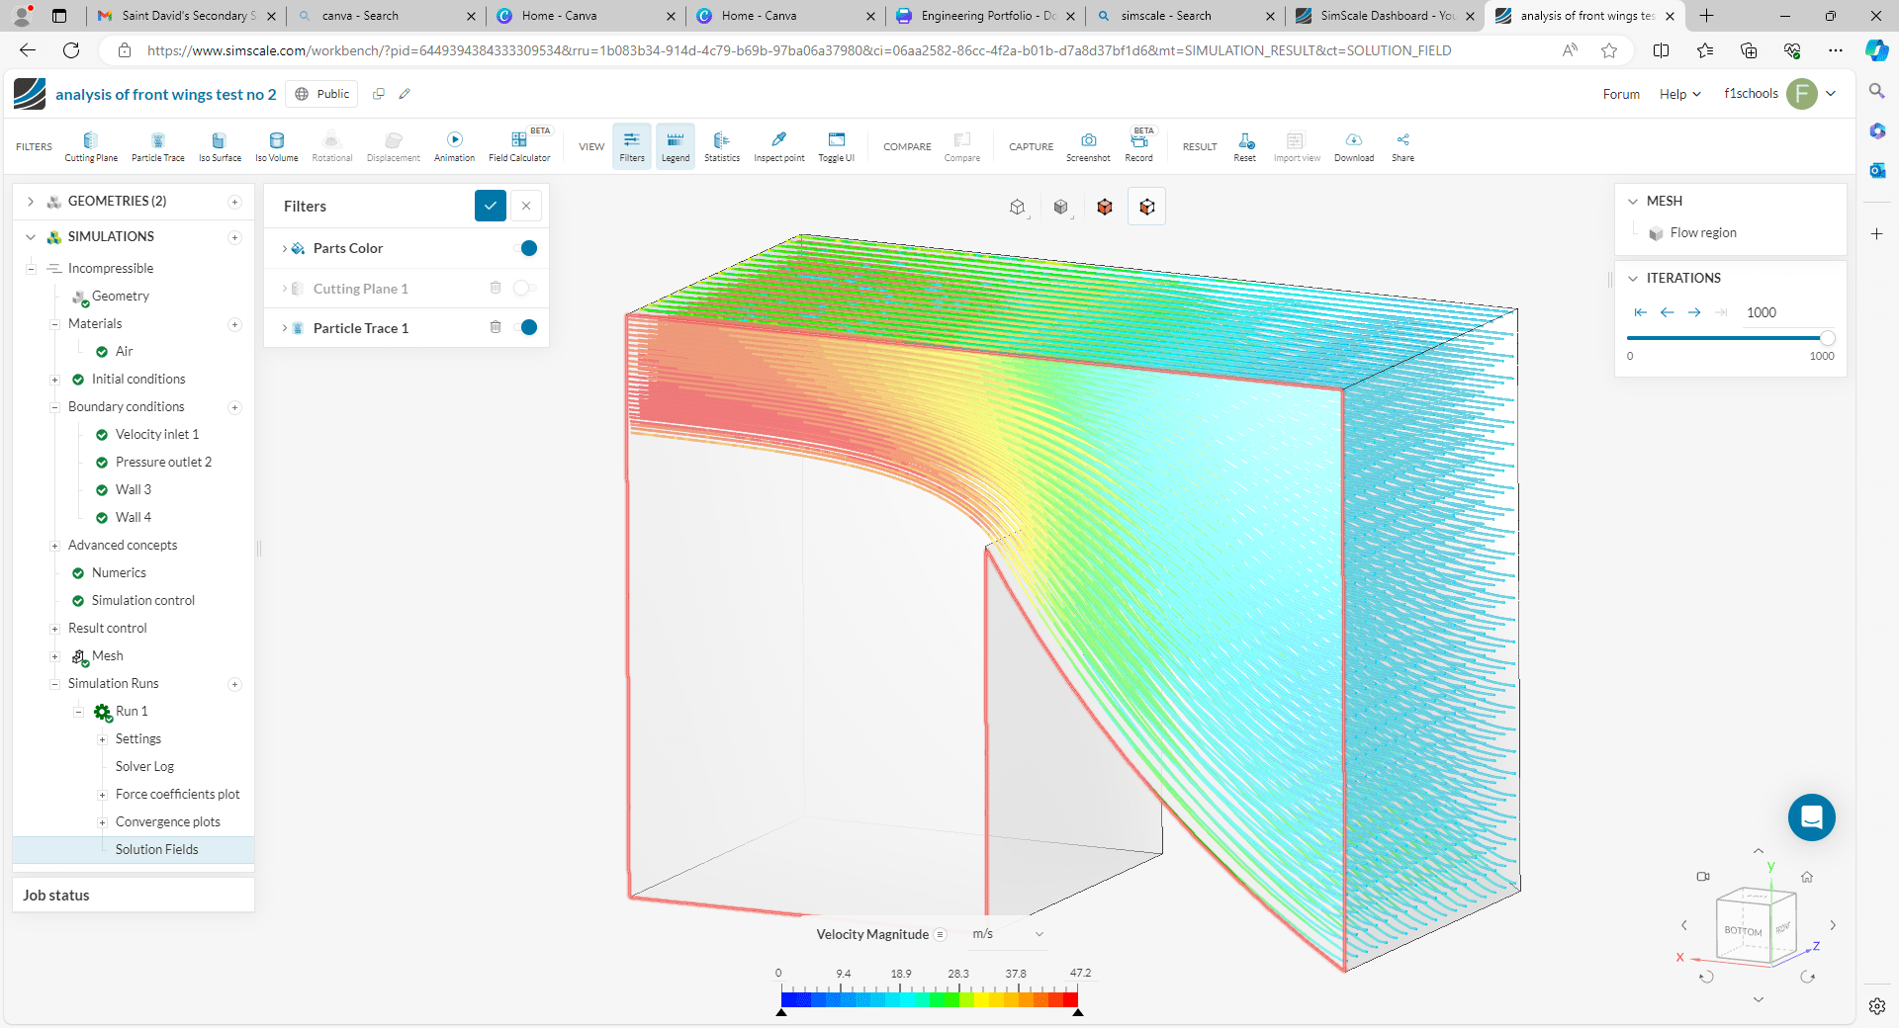Open Solver Log under Run 1

[x=144, y=766]
